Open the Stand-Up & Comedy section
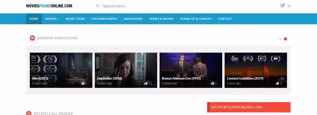Image resolution: width=317 pixels, height=115 pixels. pos(196,19)
